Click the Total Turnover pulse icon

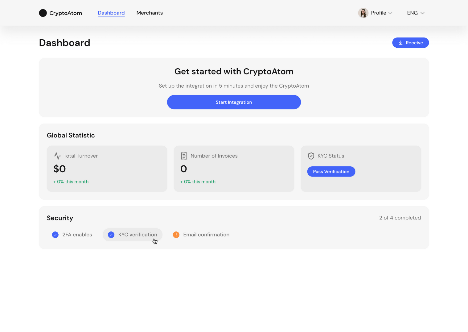click(x=57, y=156)
